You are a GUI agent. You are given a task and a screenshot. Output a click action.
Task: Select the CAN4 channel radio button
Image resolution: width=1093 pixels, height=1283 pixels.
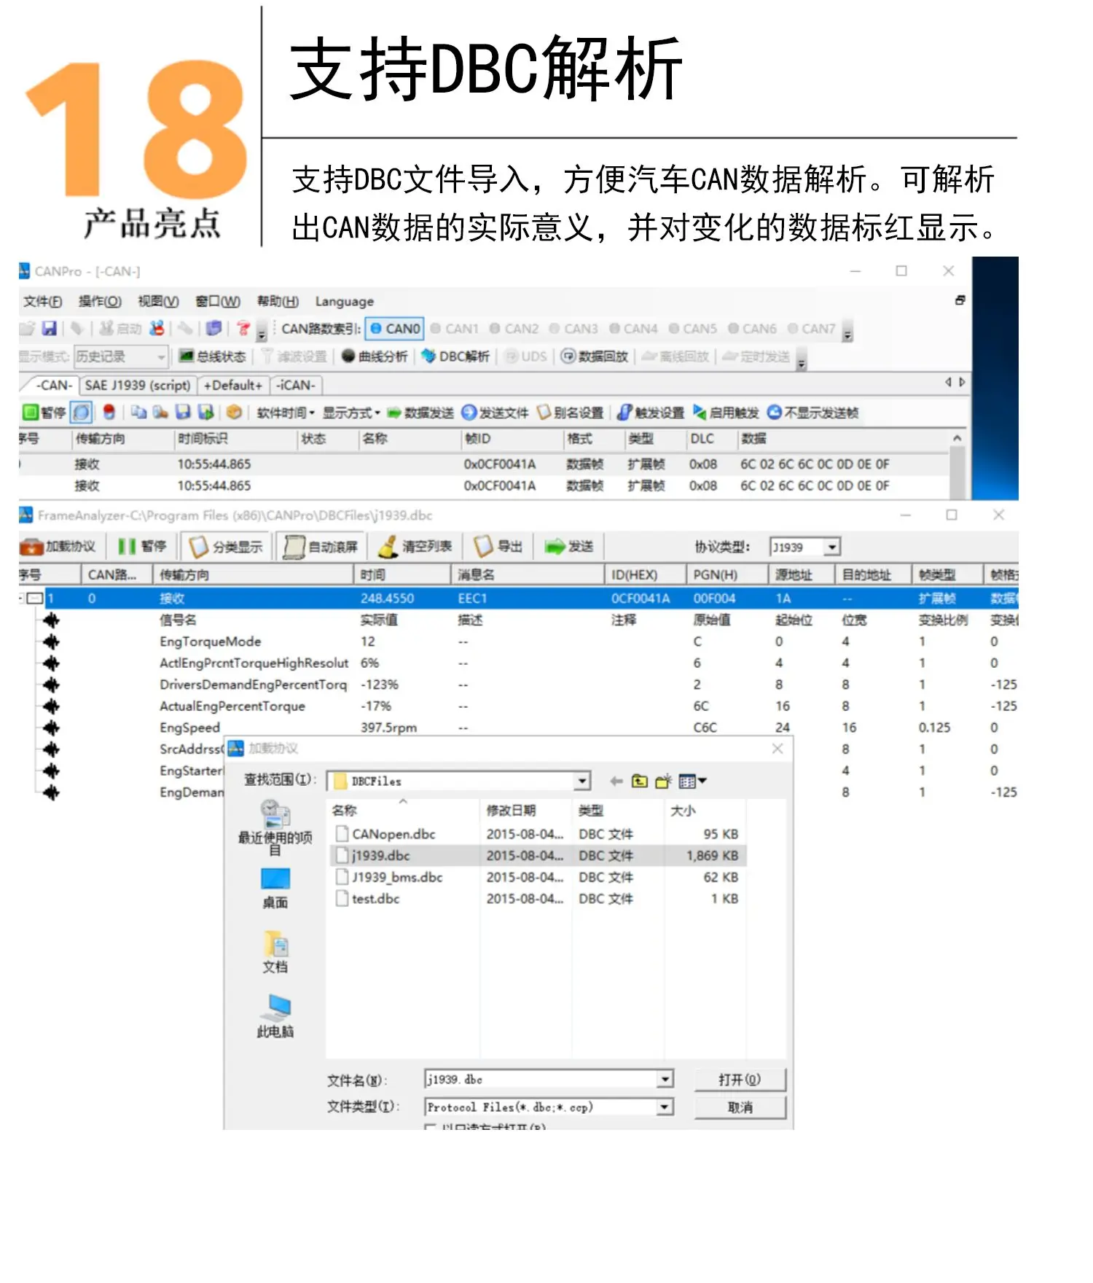pyautogui.click(x=633, y=329)
